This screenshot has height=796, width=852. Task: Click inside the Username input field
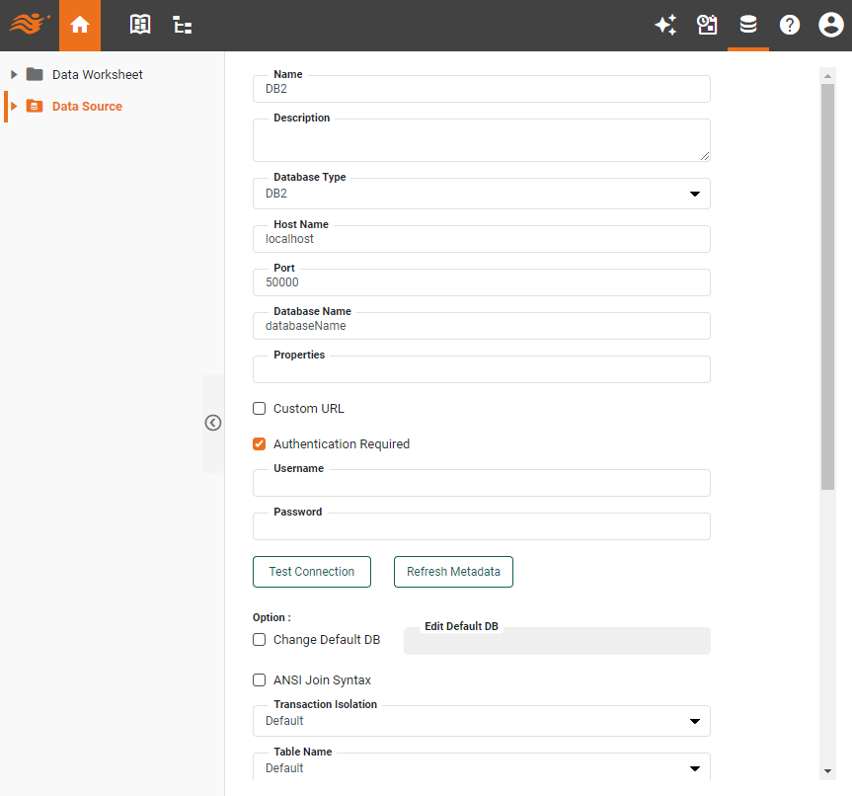click(x=481, y=483)
